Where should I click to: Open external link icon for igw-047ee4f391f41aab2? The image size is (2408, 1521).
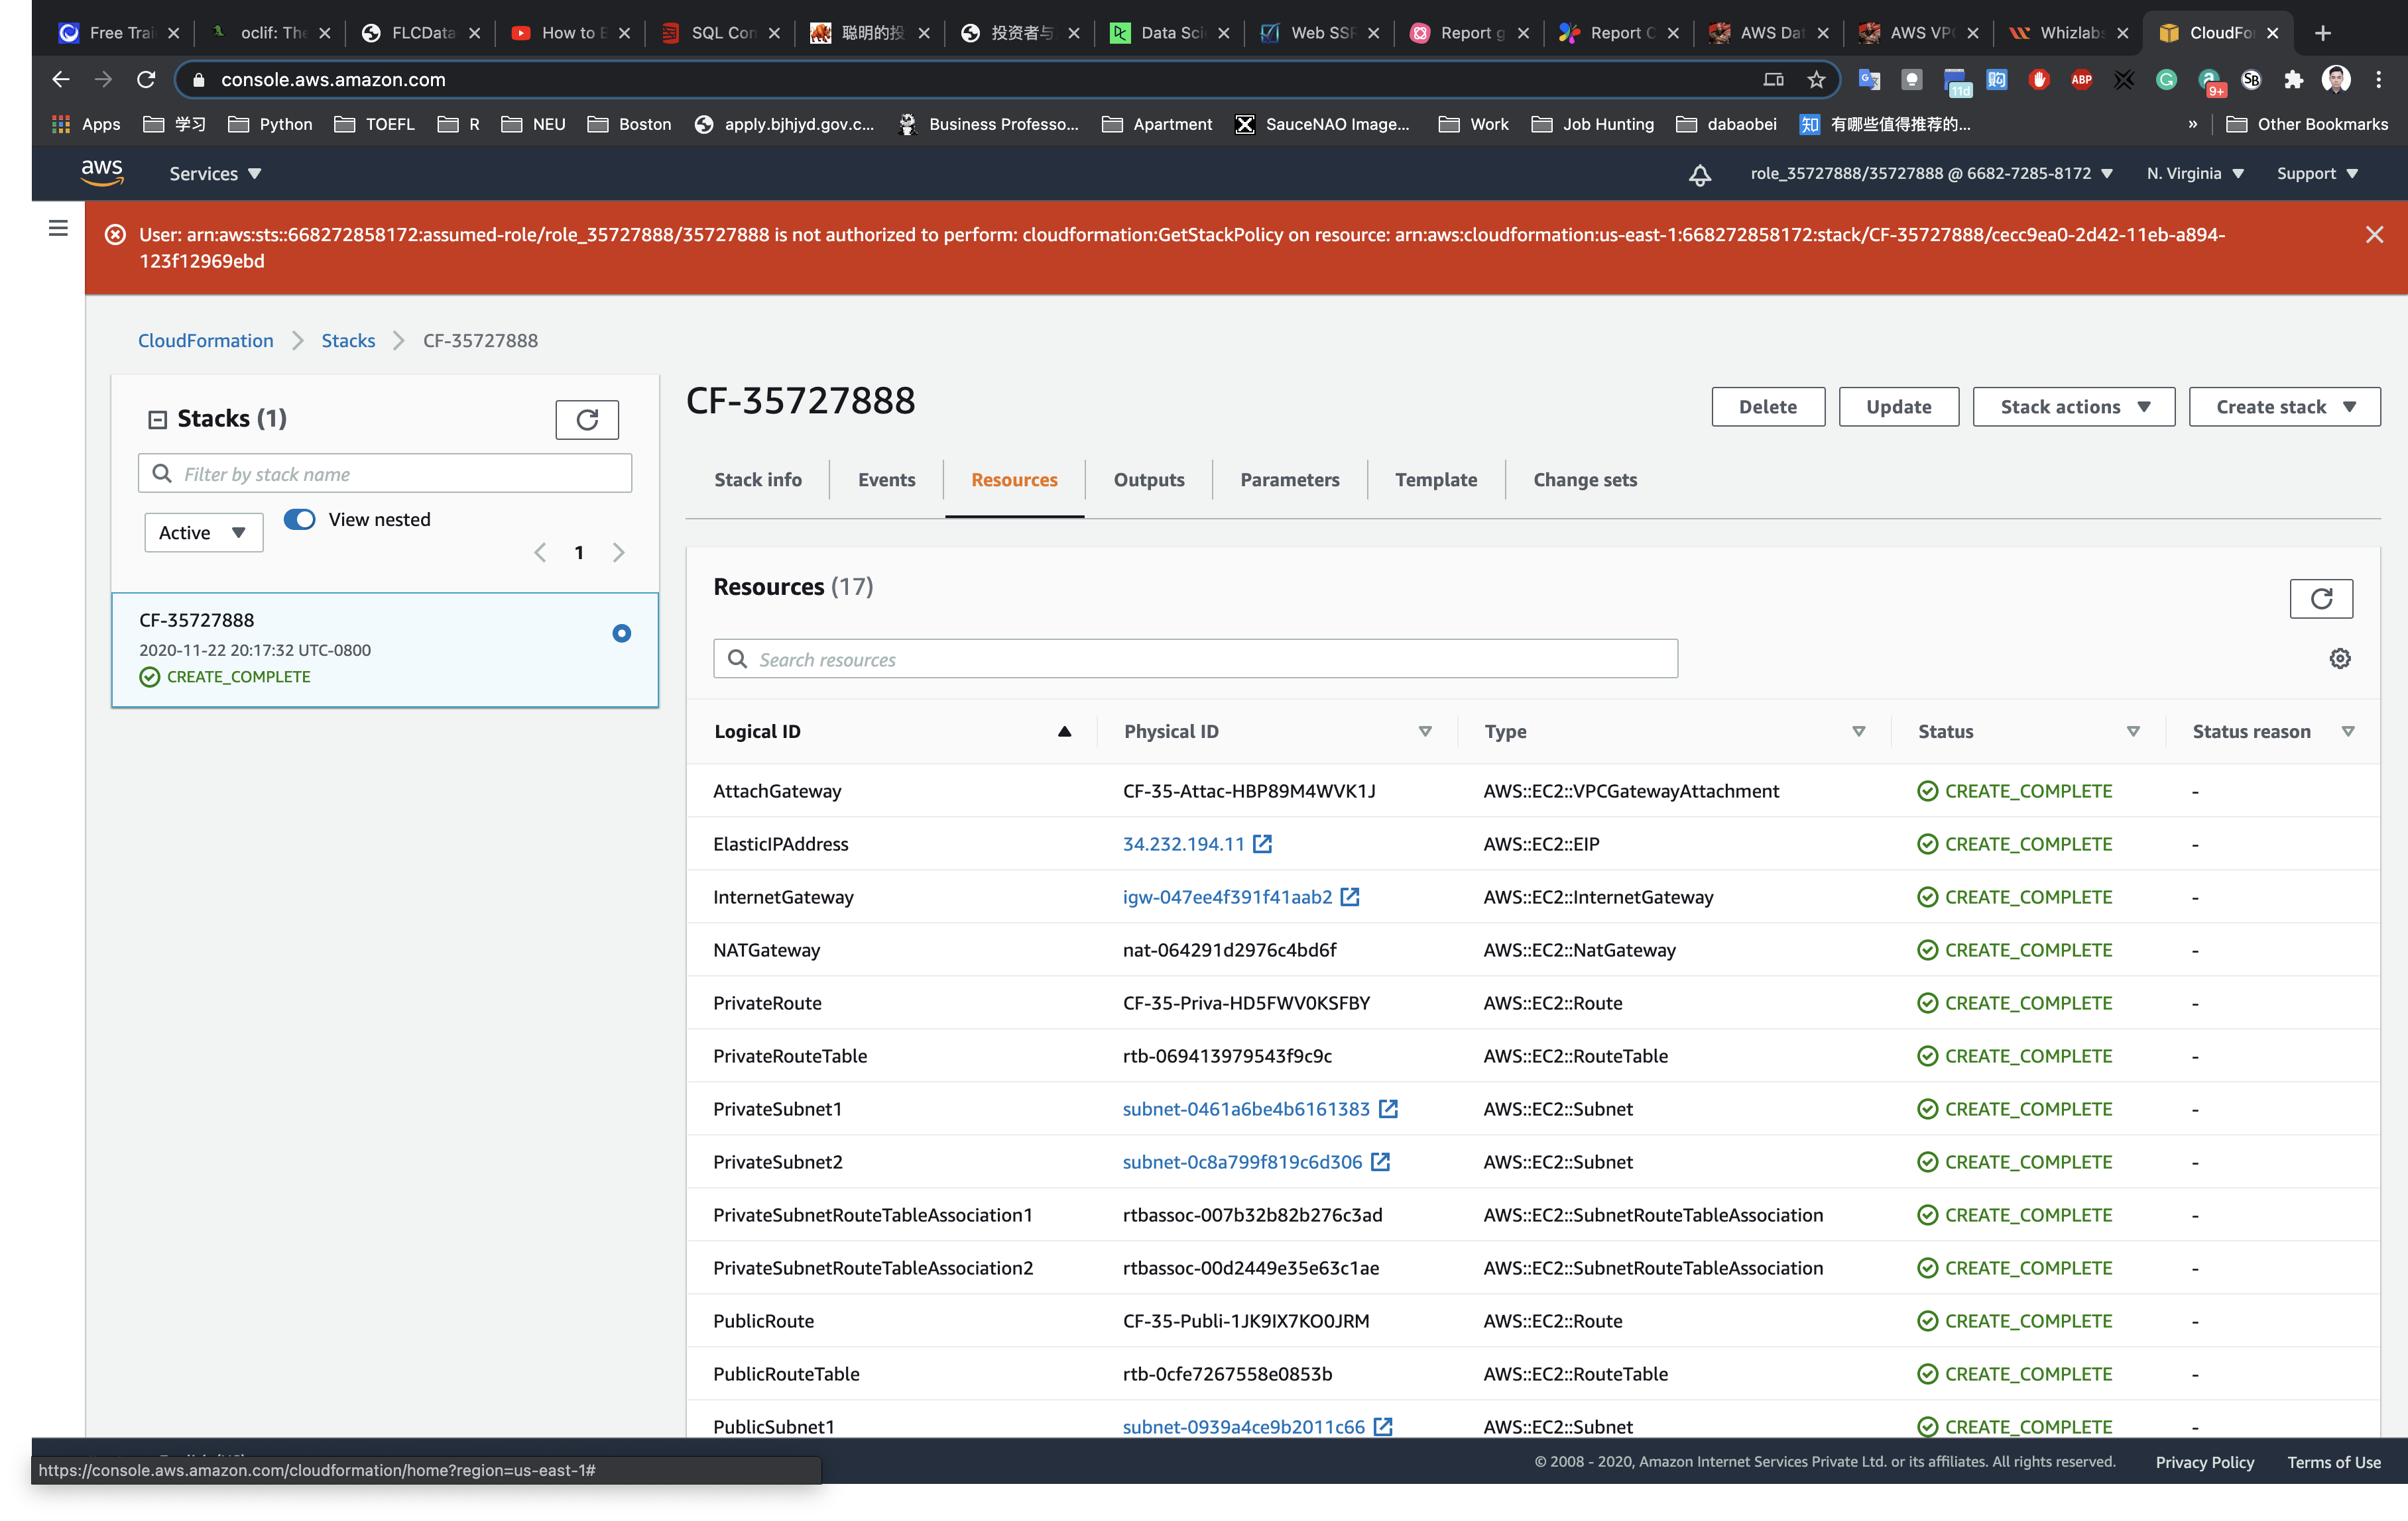1350,896
